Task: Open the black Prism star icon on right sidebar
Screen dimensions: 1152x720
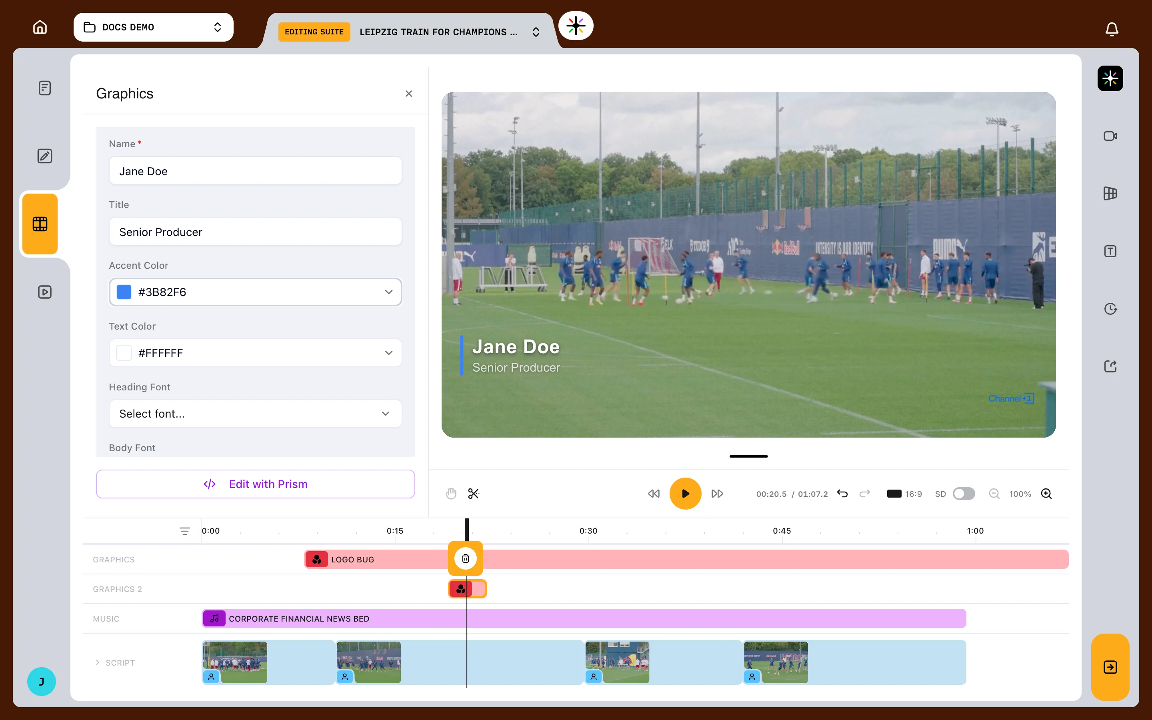Action: 1110,78
